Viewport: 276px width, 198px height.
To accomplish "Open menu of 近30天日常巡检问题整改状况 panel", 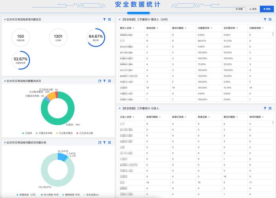I will point(109,81).
